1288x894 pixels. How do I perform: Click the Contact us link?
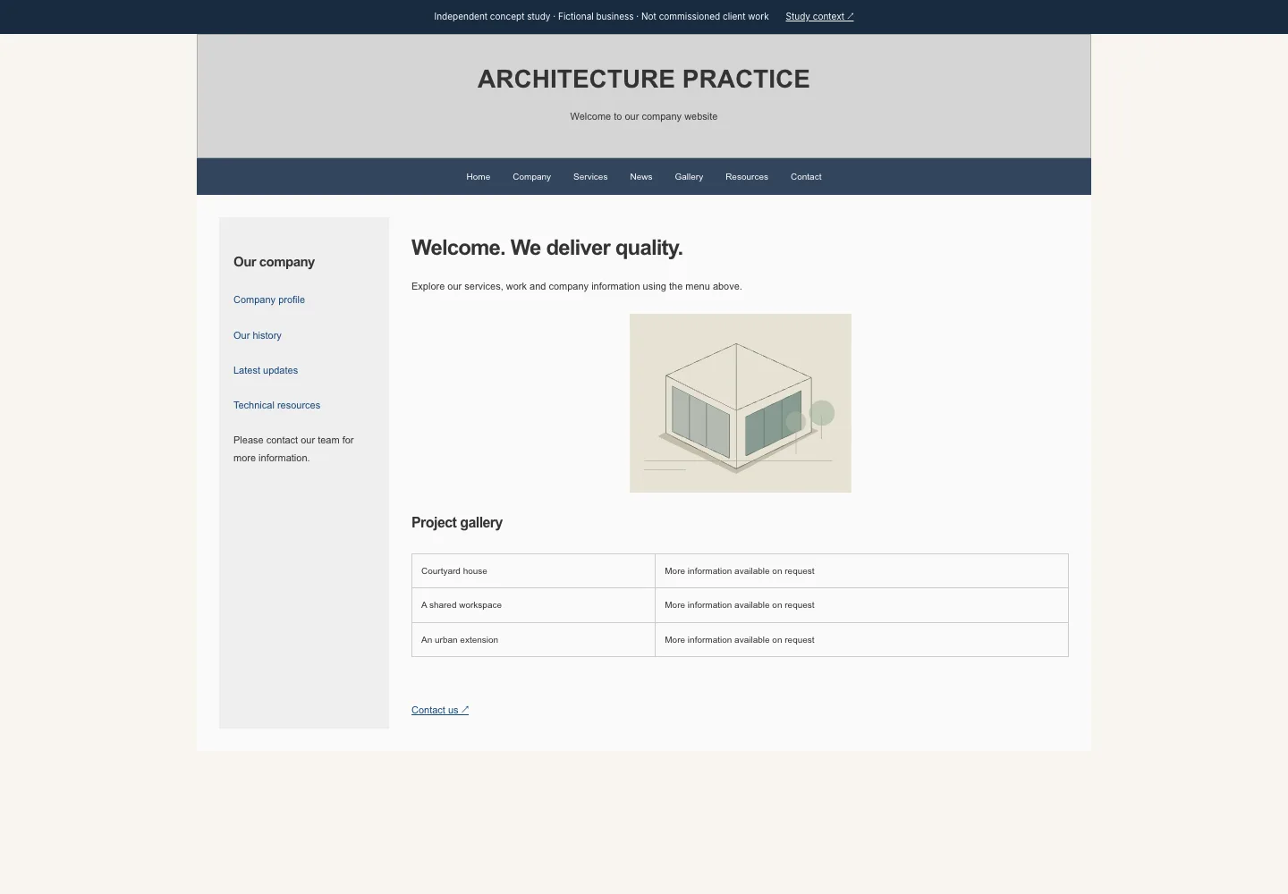440,710
